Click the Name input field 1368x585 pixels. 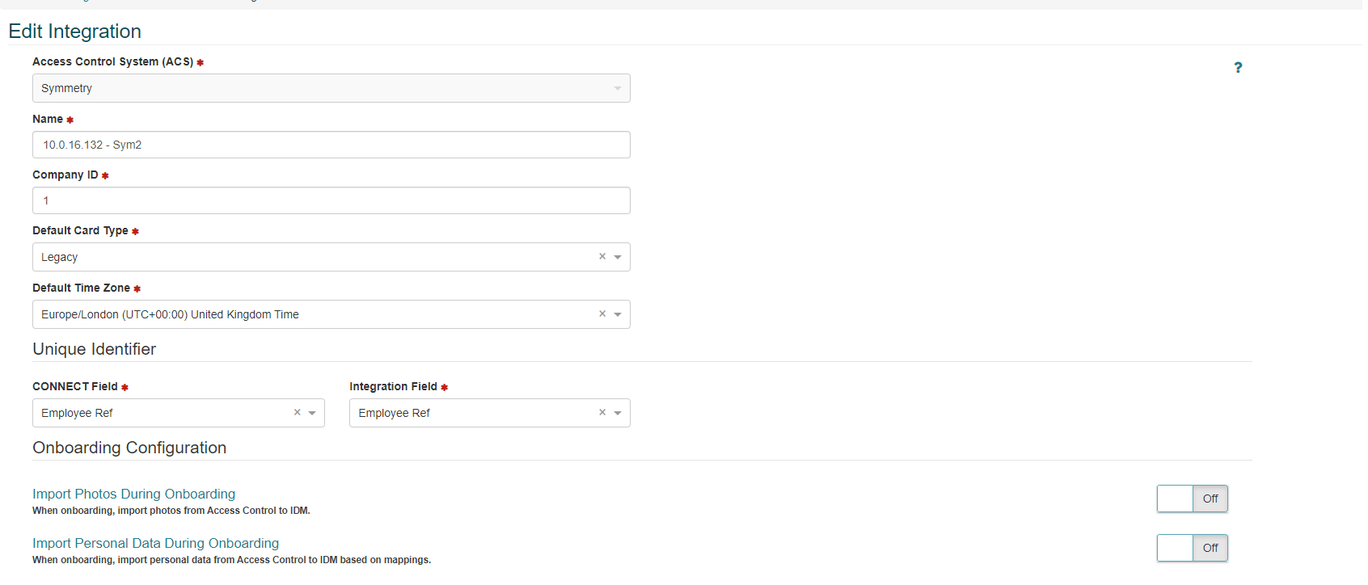coord(331,145)
